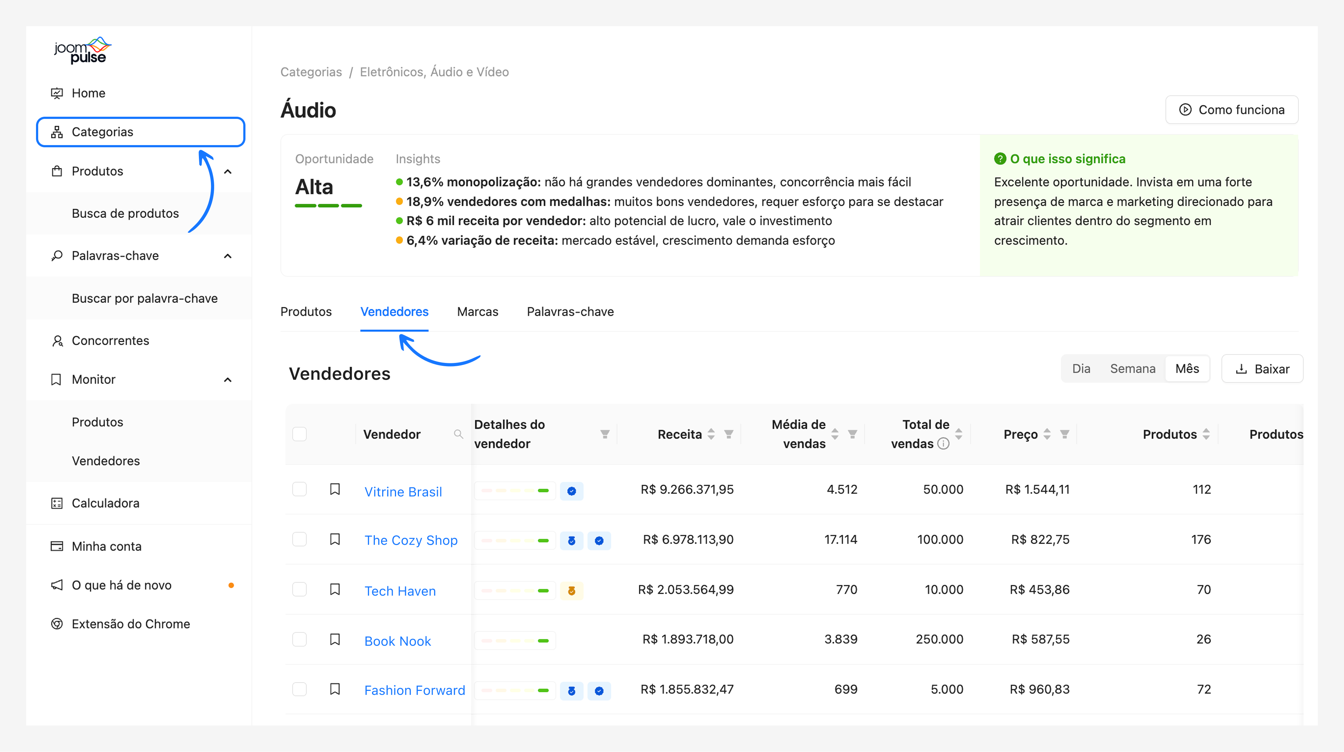Tick the checkbox for The Cozy Shop
The width and height of the screenshot is (1344, 752).
(x=300, y=539)
